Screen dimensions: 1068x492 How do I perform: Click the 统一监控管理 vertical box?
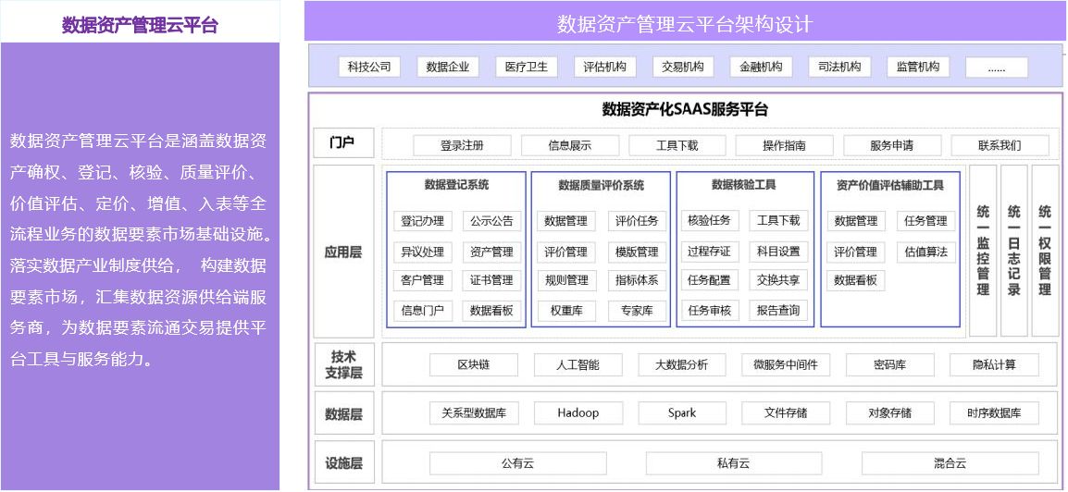[x=983, y=251]
